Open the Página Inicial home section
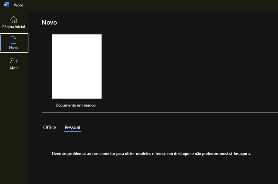Screen dimensions: 278x184 (x=14, y=22)
